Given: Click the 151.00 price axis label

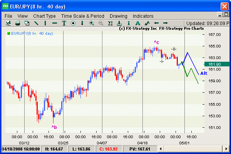Looking at the screenshot, I should coord(214,128).
